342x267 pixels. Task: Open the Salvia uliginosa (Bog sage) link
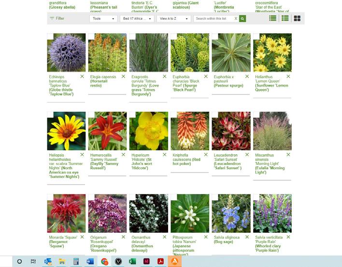pyautogui.click(x=227, y=240)
